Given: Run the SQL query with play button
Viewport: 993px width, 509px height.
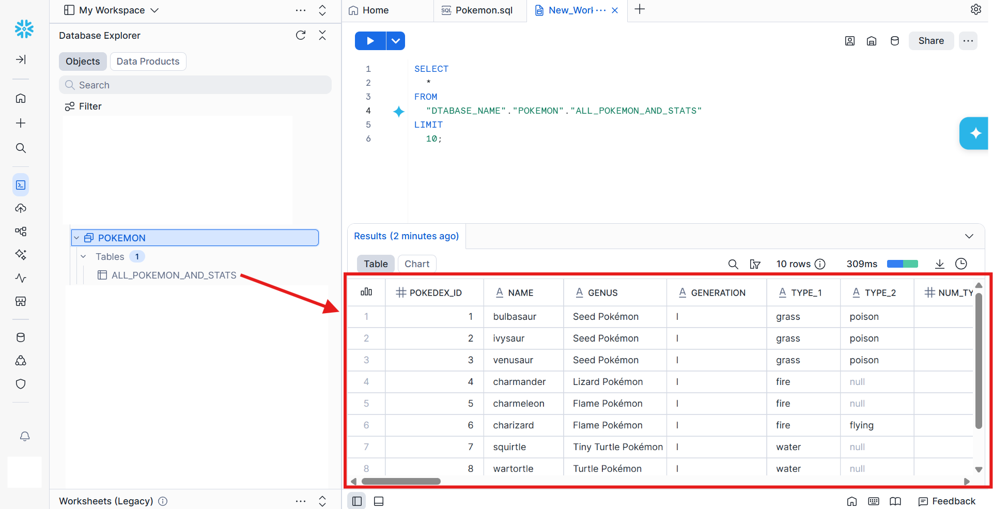Looking at the screenshot, I should coord(370,41).
